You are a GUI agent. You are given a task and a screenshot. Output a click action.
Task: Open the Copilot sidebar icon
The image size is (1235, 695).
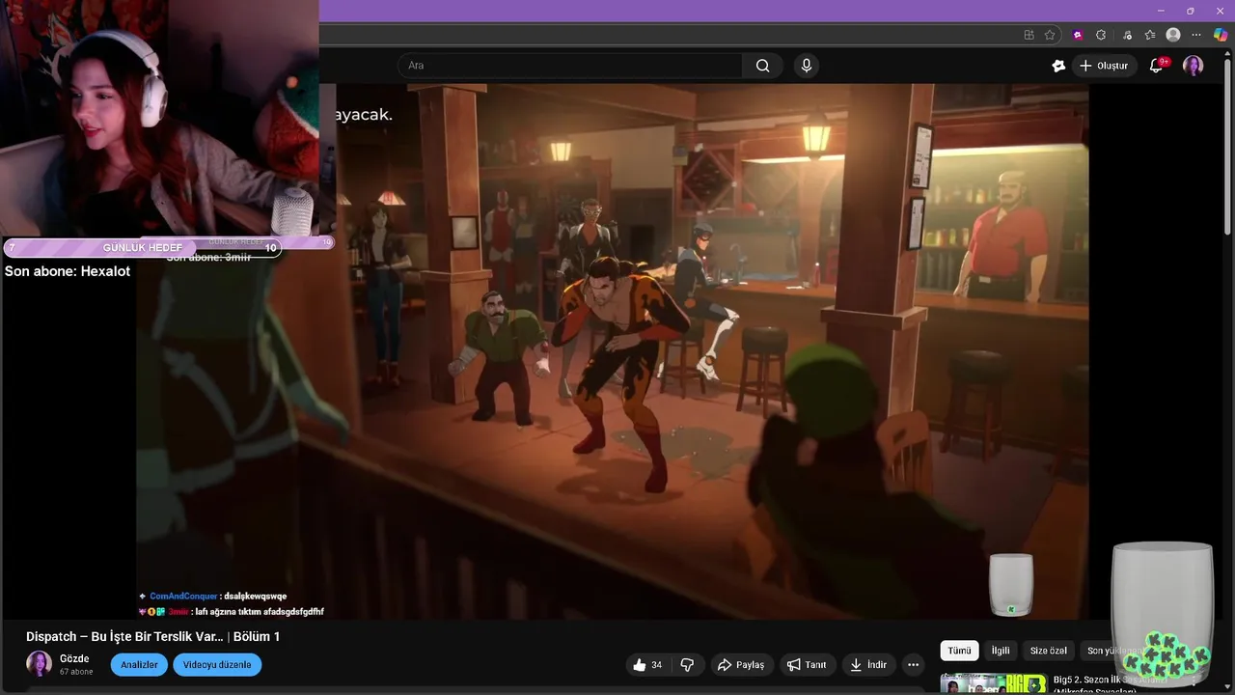click(1220, 35)
